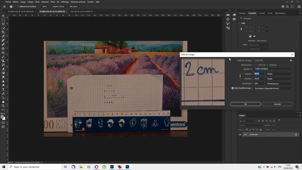Select the Brush tool

[x=3, y=56]
